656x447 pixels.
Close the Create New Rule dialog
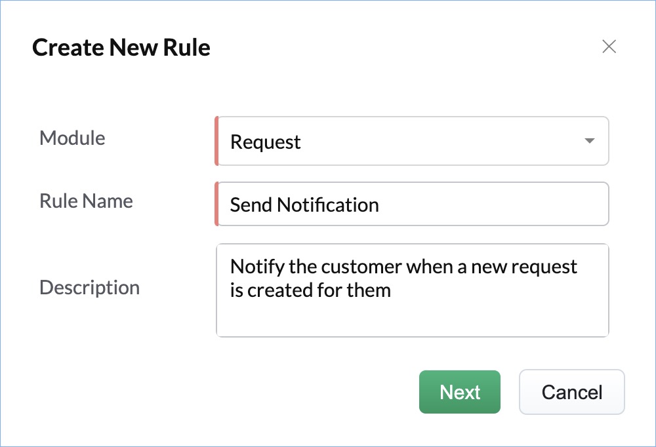click(609, 47)
